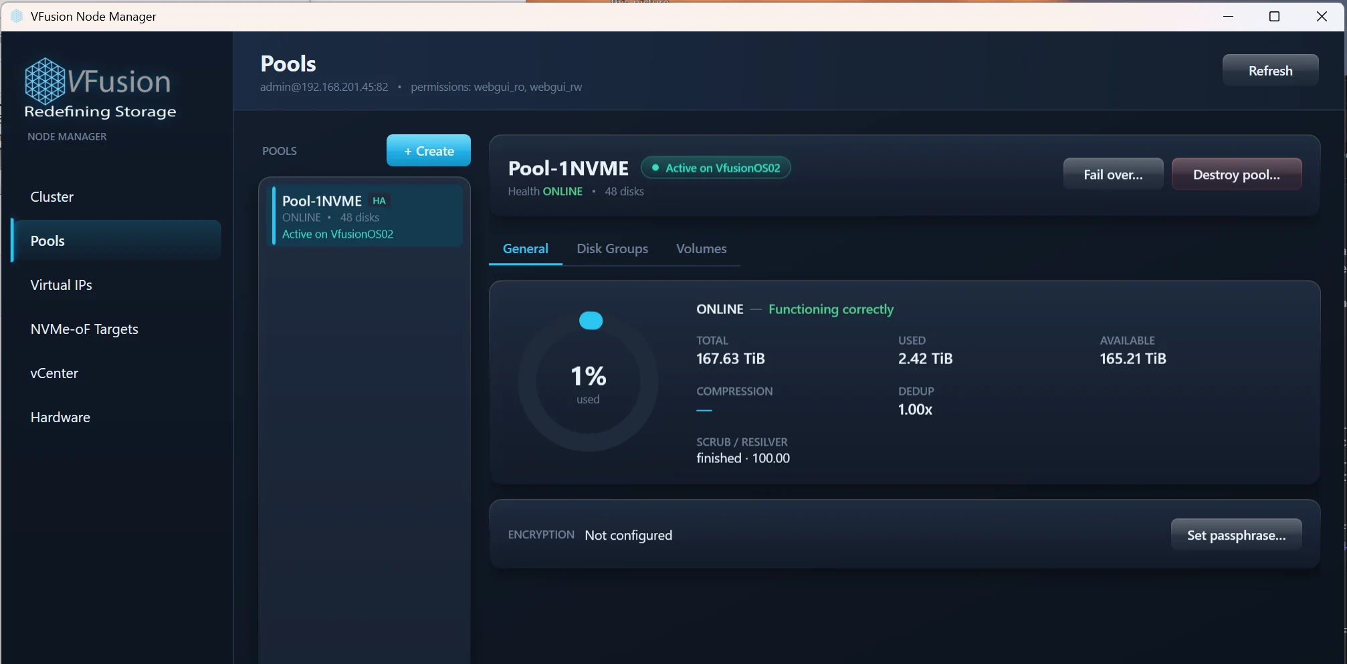Click the 165.21 TiB available value

click(1133, 359)
